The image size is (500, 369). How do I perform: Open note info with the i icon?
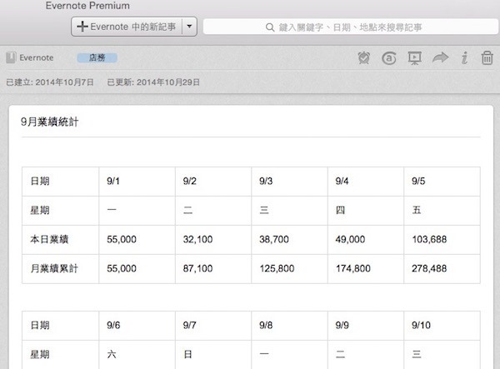point(464,58)
